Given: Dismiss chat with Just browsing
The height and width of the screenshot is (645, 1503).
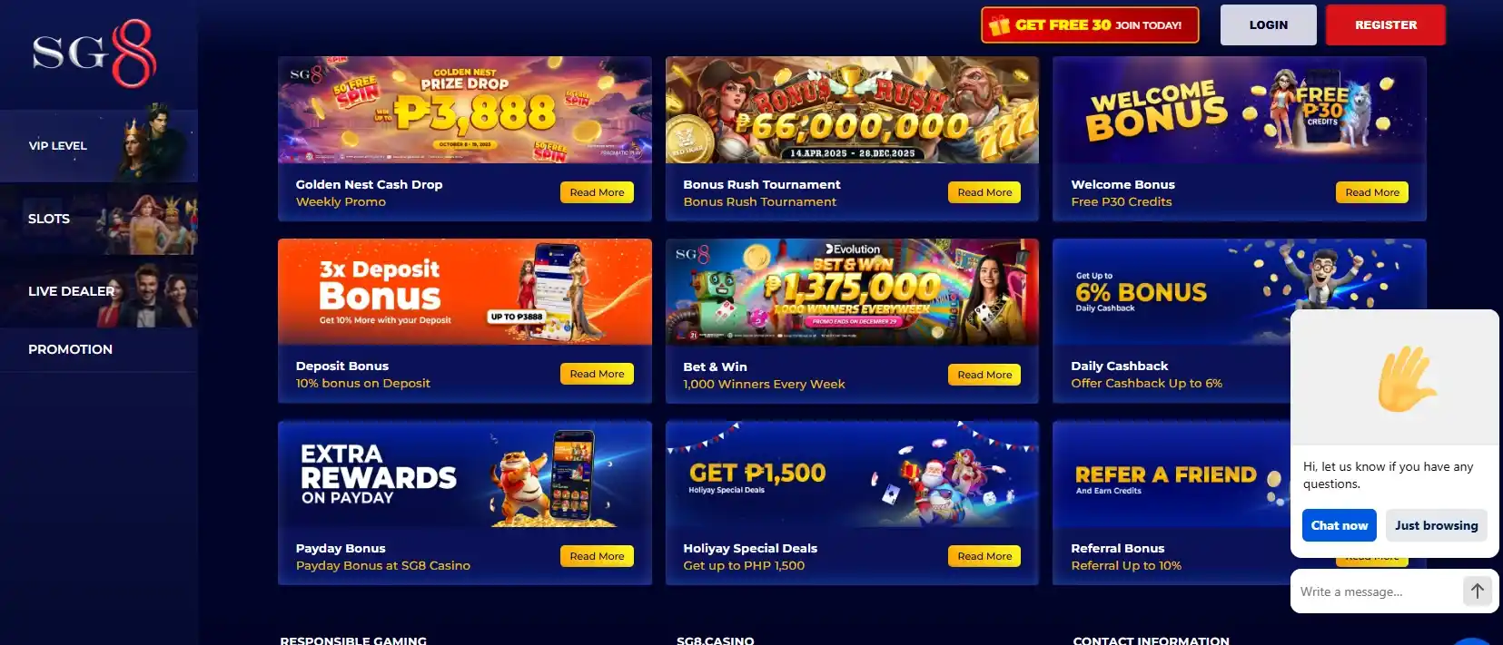Looking at the screenshot, I should (x=1436, y=525).
